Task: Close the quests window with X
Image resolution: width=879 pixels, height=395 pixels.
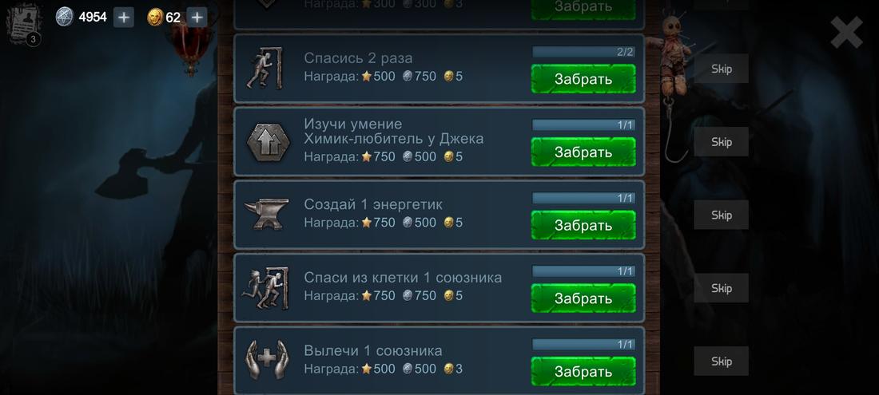Action: point(846,33)
